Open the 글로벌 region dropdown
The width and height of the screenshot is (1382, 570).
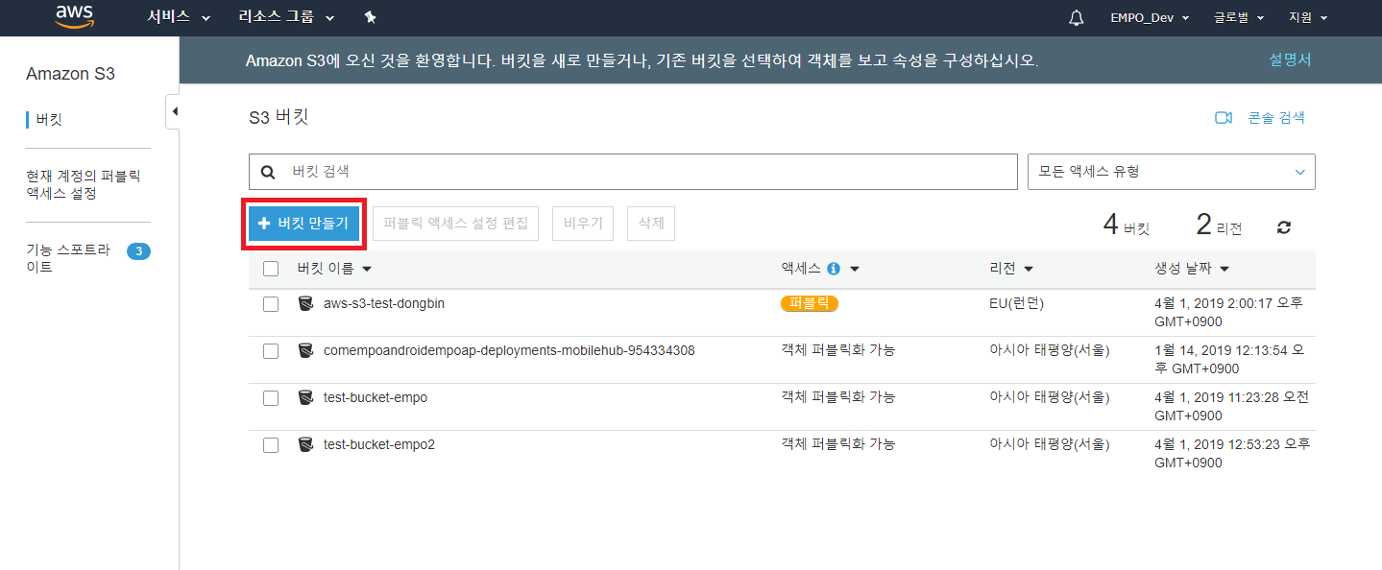point(1238,18)
